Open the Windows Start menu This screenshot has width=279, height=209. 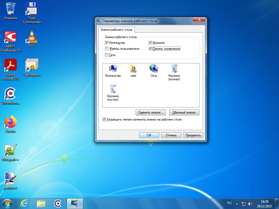tap(7, 204)
